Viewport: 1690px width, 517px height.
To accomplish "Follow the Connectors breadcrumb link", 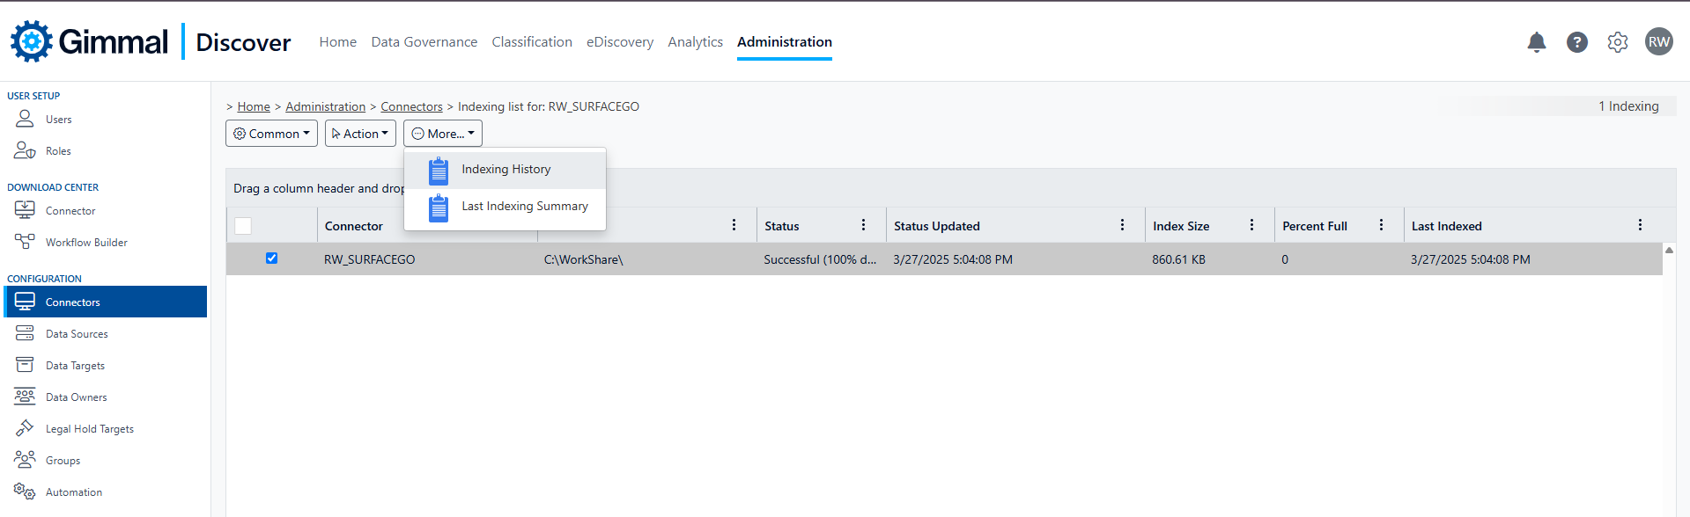I will coord(411,106).
